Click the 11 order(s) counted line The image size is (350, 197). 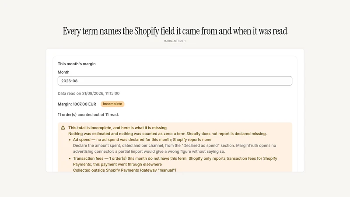coord(88,115)
